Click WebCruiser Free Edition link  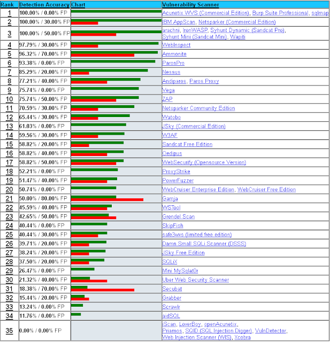click(x=266, y=190)
